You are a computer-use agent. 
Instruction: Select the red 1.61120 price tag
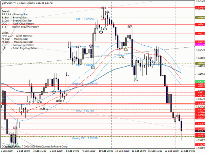[200, 145]
